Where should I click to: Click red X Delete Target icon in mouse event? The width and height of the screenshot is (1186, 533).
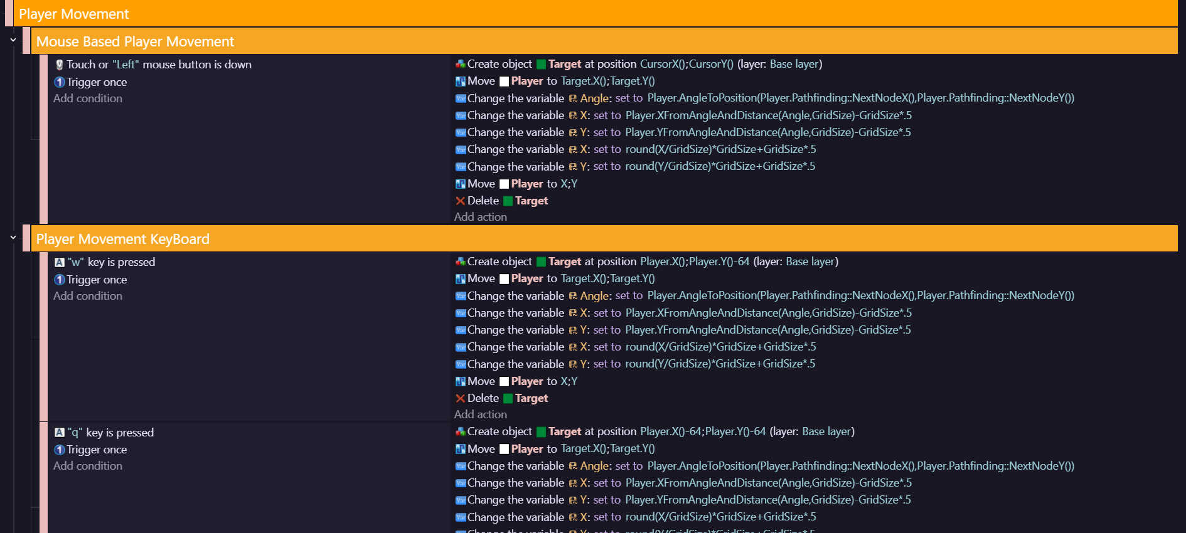coord(460,201)
